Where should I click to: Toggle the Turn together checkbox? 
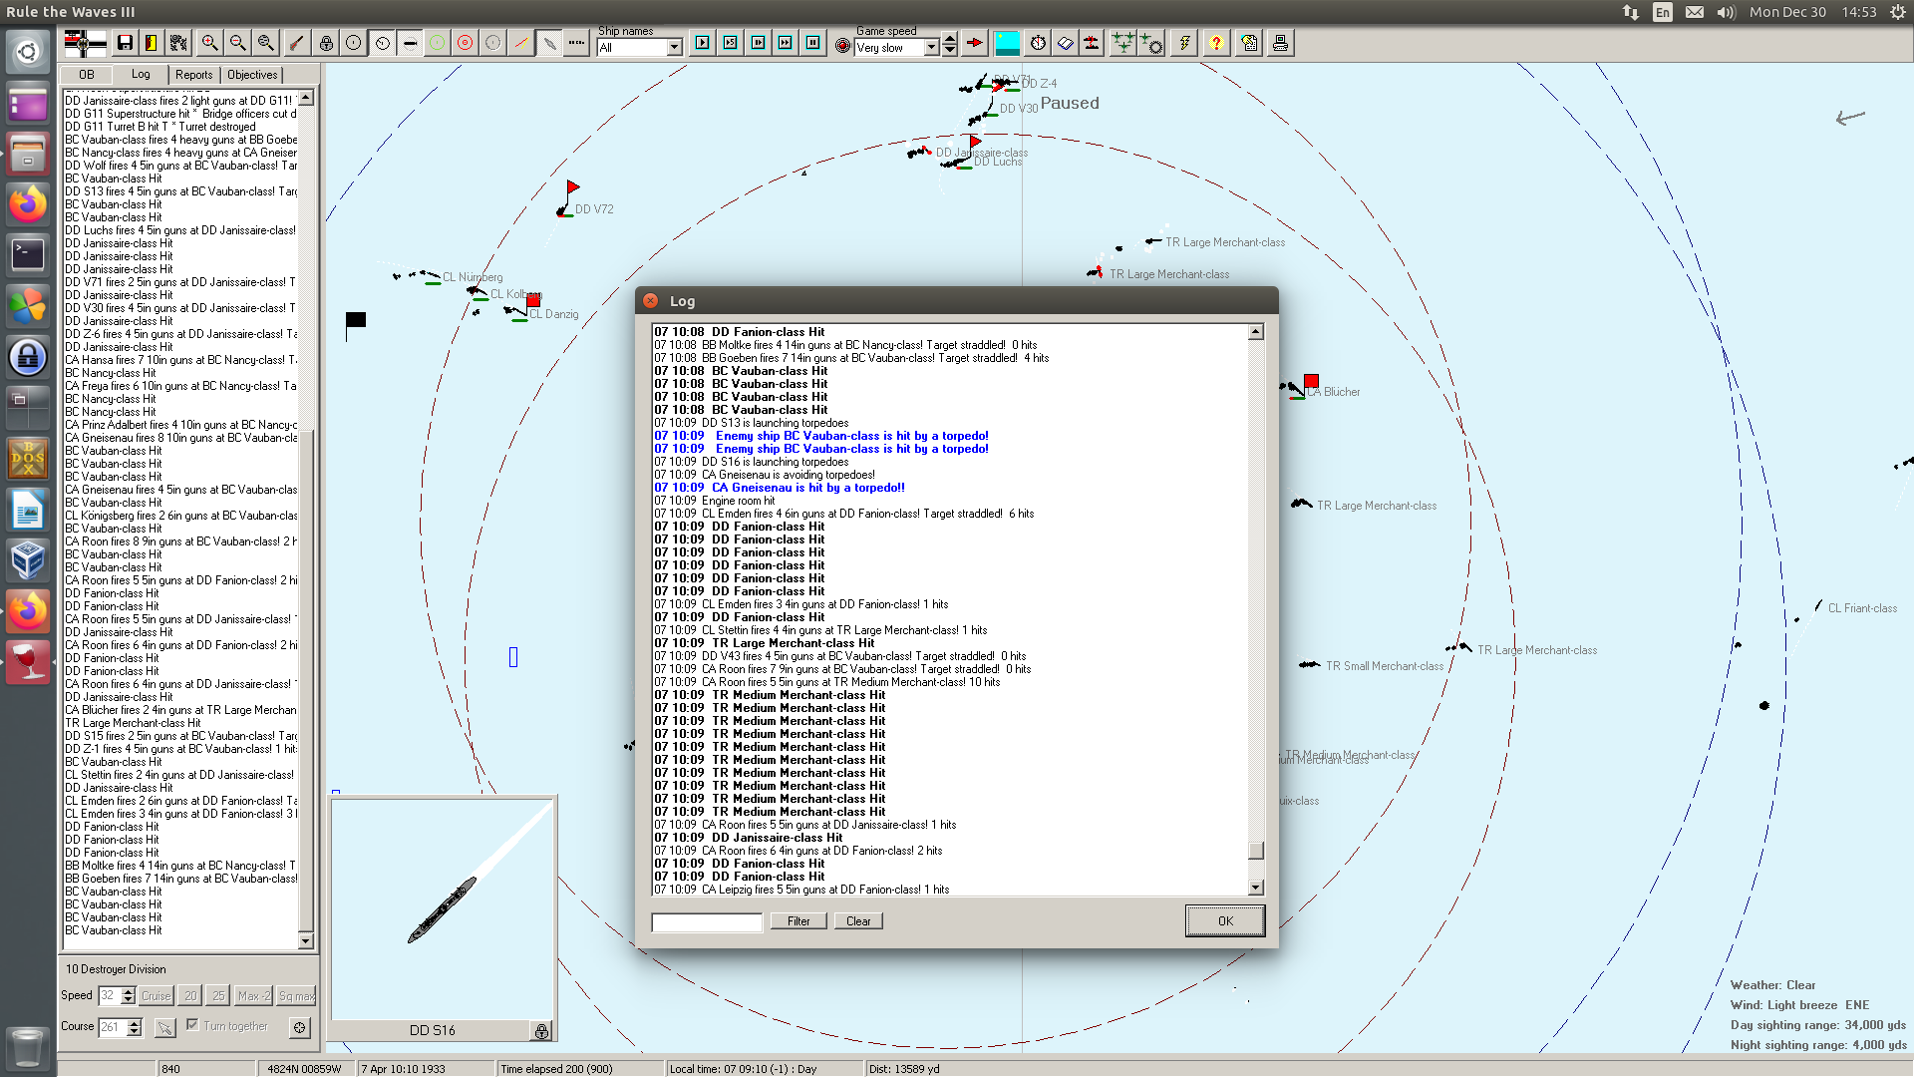point(192,1025)
